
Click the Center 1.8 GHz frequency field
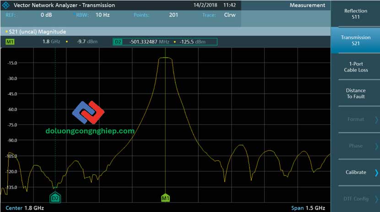point(25,208)
